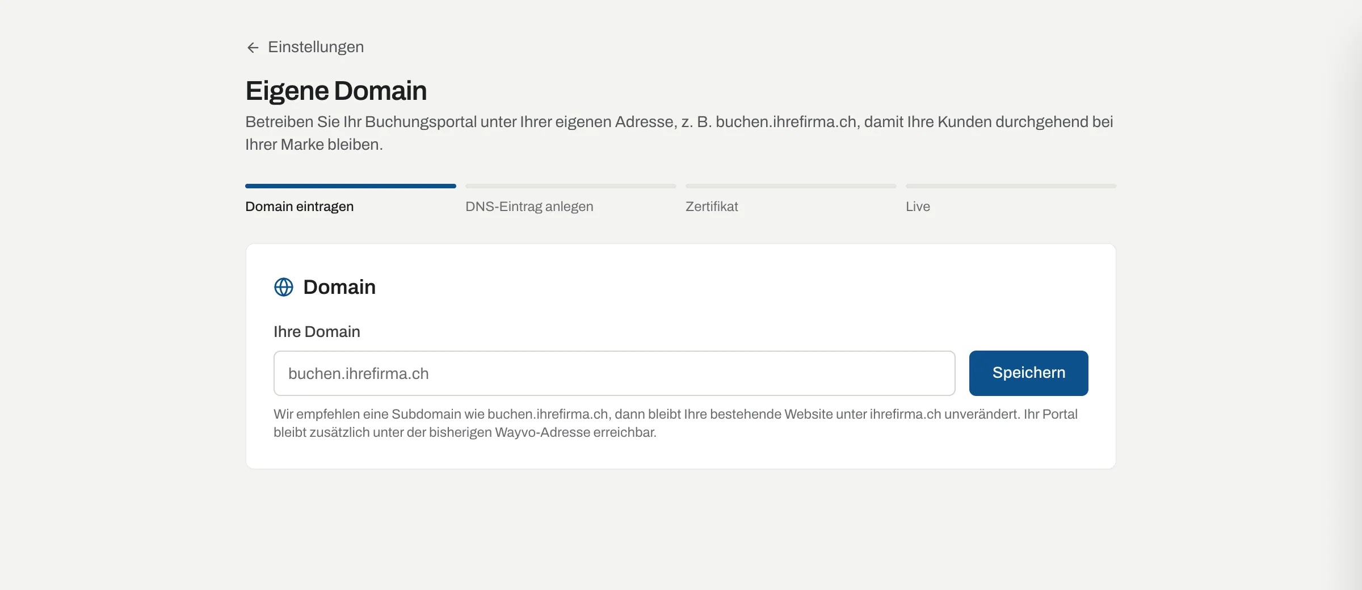The height and width of the screenshot is (590, 1362).
Task: Click the back arrow beside Einstellungen
Action: [253, 48]
